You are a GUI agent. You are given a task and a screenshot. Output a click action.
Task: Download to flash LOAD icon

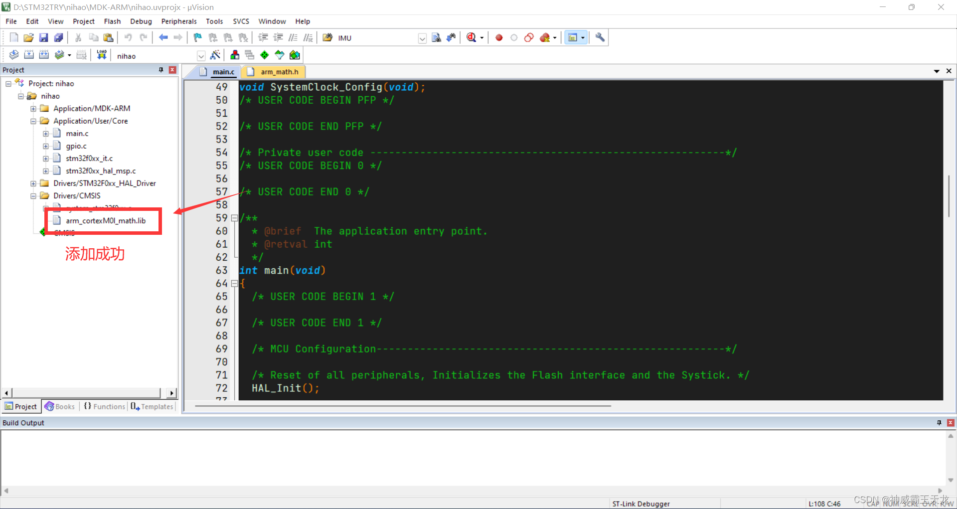pos(102,55)
